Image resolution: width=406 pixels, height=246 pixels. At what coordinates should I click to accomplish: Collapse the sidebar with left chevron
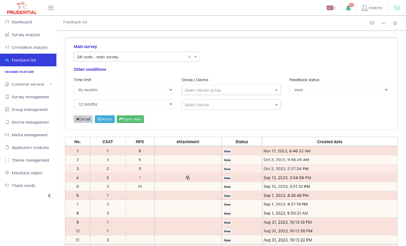pos(49,195)
